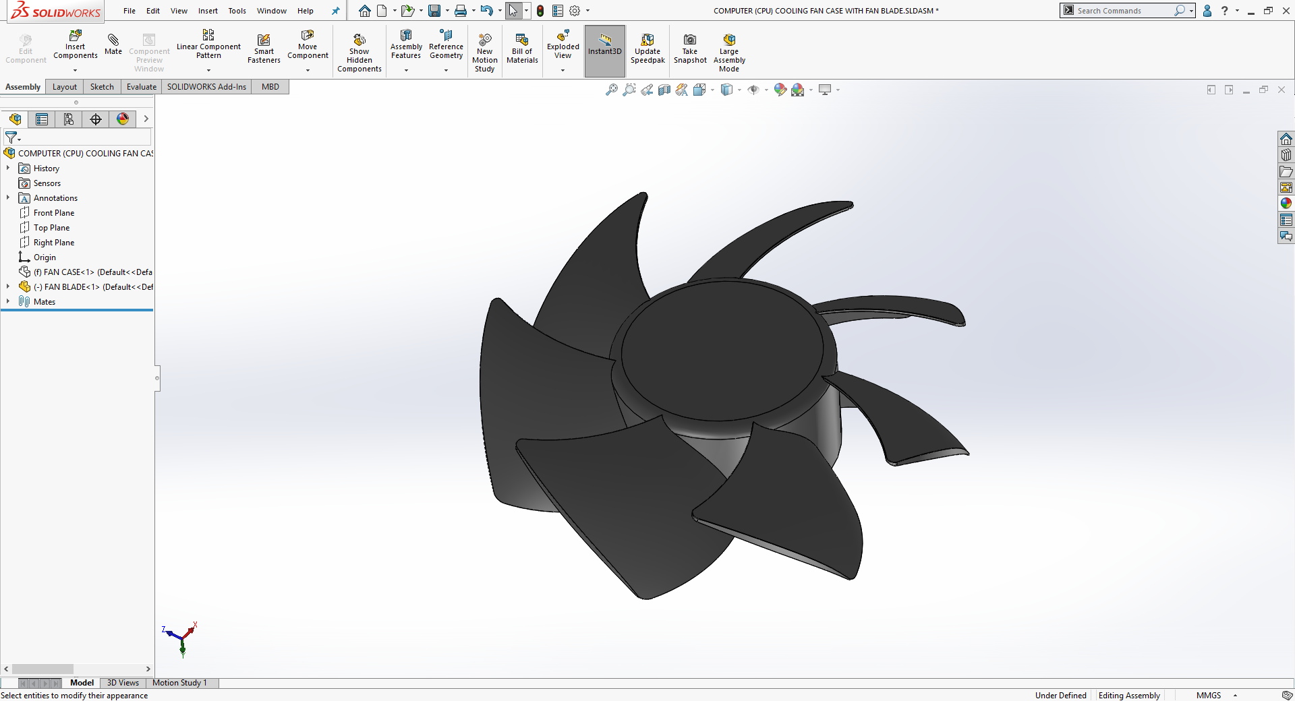Open the Motion Study 1 tab
Viewport: 1295px width, 701px height.
click(x=180, y=683)
